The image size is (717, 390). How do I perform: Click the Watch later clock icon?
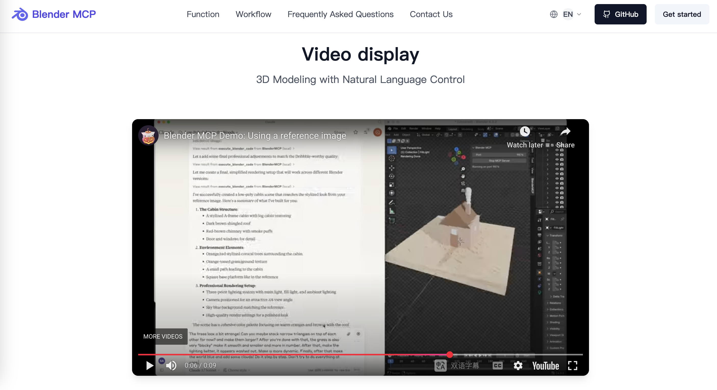coord(525,131)
